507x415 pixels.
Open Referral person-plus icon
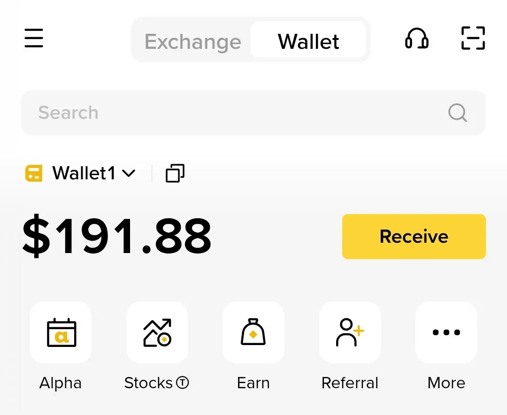(x=350, y=332)
